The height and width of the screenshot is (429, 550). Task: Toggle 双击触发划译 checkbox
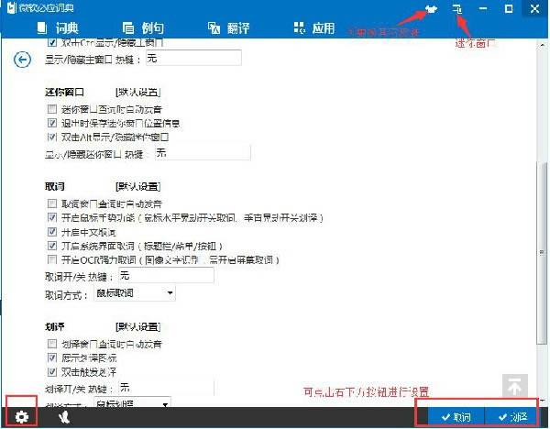point(52,372)
